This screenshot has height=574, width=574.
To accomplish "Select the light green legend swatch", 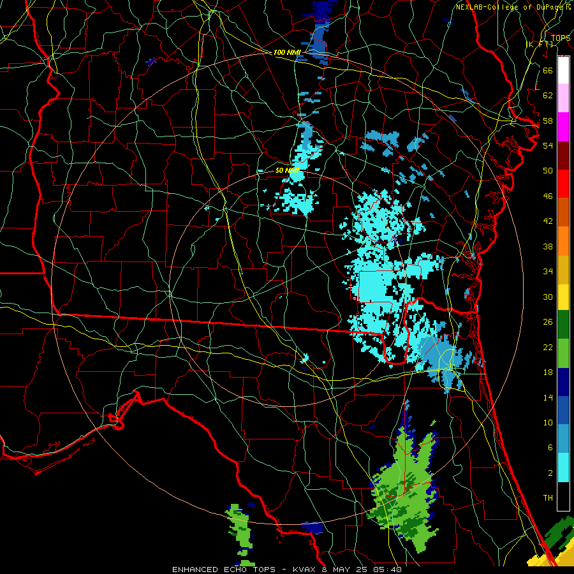I will (563, 353).
